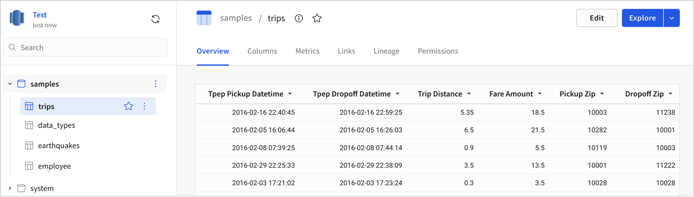The height and width of the screenshot is (197, 694).
Task: Click the large table icon in header
Action: coord(204,18)
